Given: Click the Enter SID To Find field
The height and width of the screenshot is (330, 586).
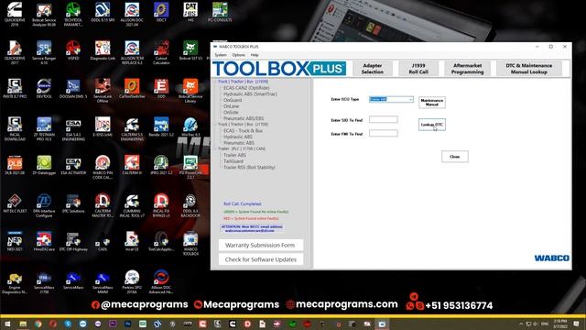Looking at the screenshot, I should click(383, 120).
